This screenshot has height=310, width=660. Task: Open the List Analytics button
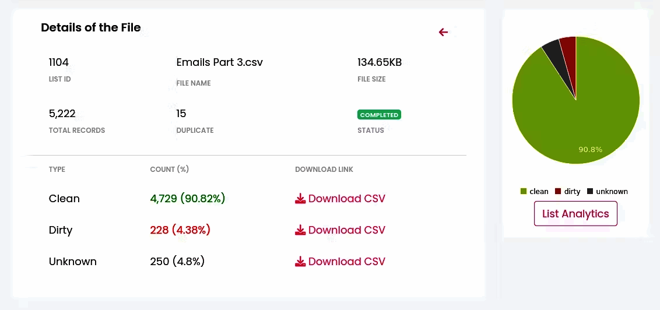click(575, 213)
